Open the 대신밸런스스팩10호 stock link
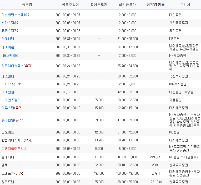Viewport: 201px width, 185px height. [16, 15]
